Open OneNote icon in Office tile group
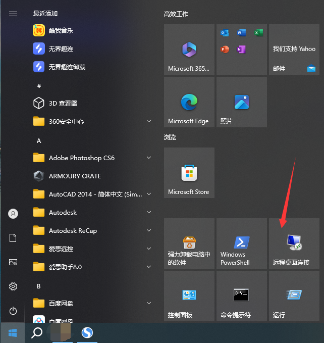 pyautogui.click(x=241, y=50)
